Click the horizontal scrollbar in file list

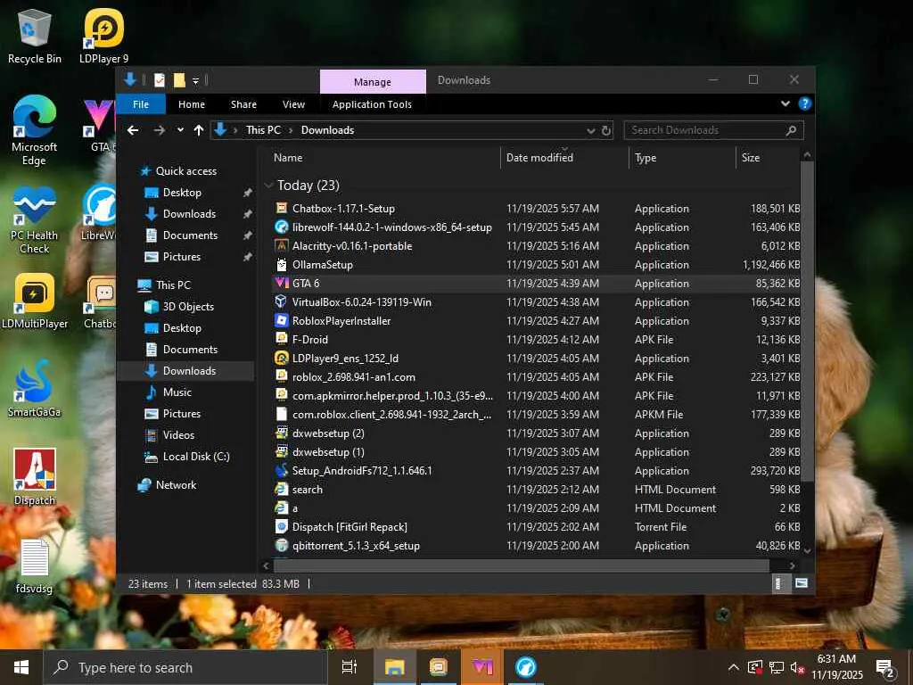[x=521, y=565]
